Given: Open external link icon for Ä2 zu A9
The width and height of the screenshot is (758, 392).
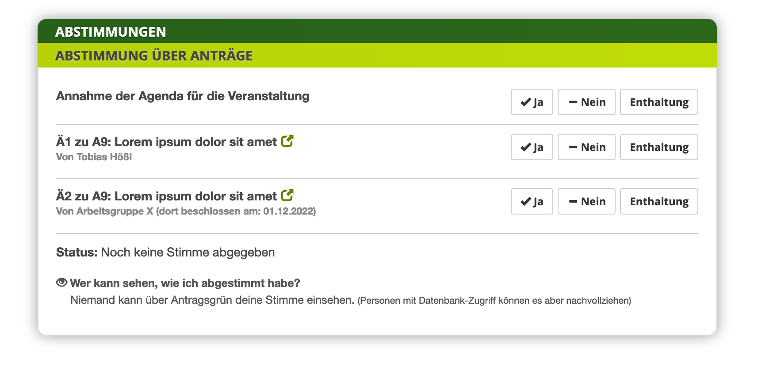Looking at the screenshot, I should (287, 195).
